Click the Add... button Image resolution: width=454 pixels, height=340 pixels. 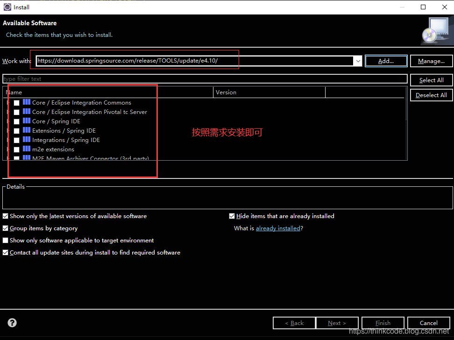pyautogui.click(x=386, y=61)
